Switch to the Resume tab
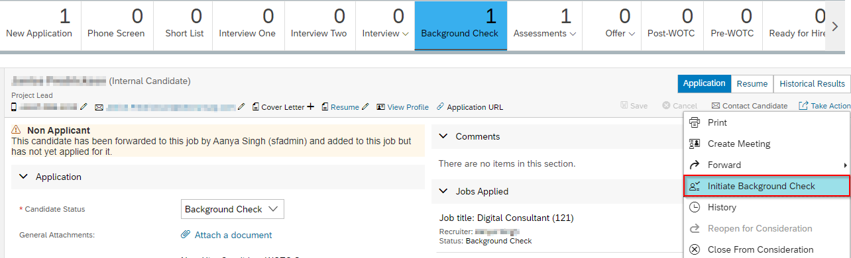Screen dimensions: 851x258 click(752, 83)
